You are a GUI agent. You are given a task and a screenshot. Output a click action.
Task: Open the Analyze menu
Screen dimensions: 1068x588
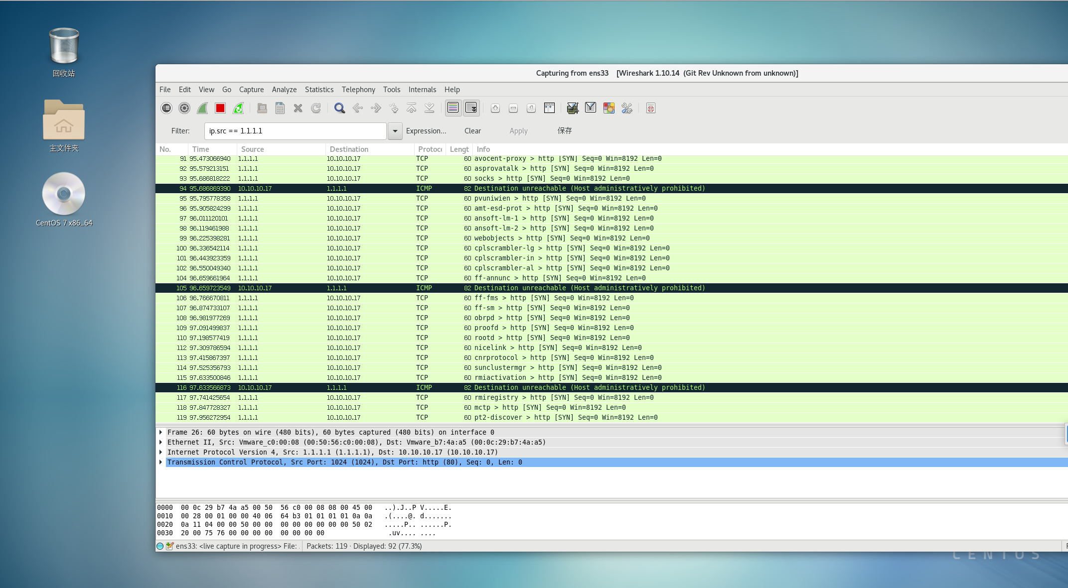[284, 90]
